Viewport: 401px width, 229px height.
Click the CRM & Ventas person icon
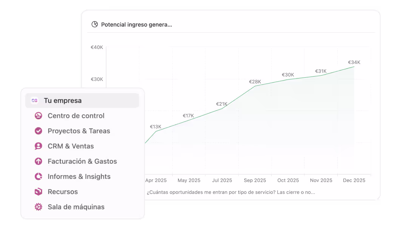click(39, 146)
